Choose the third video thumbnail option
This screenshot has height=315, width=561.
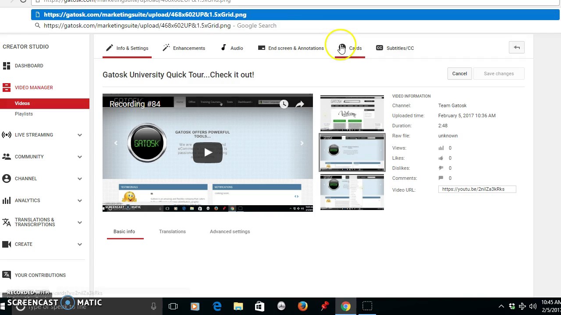(x=352, y=192)
